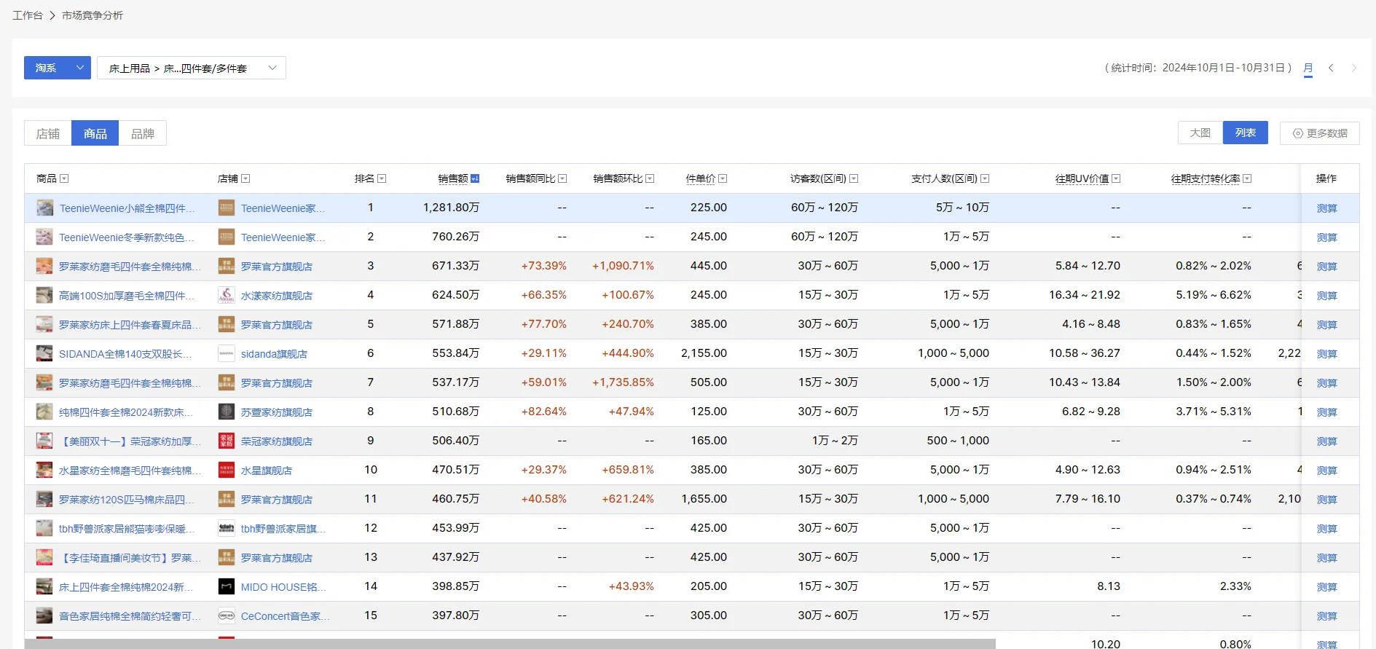This screenshot has height=649, width=1376.
Task: Go to previous month arrow
Action: click(x=1331, y=68)
